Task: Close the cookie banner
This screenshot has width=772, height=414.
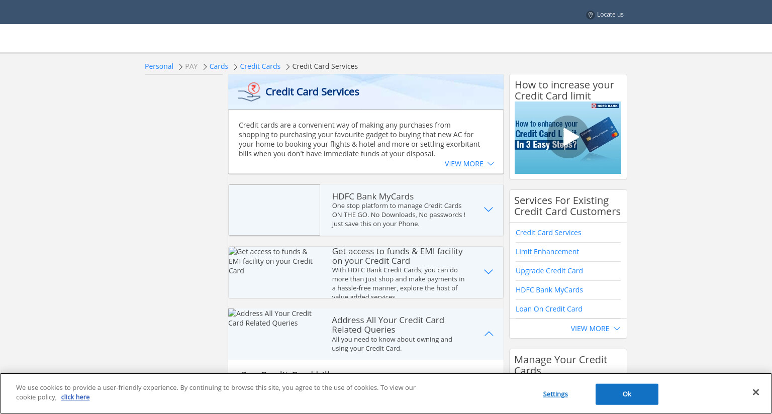Action: tap(755, 392)
